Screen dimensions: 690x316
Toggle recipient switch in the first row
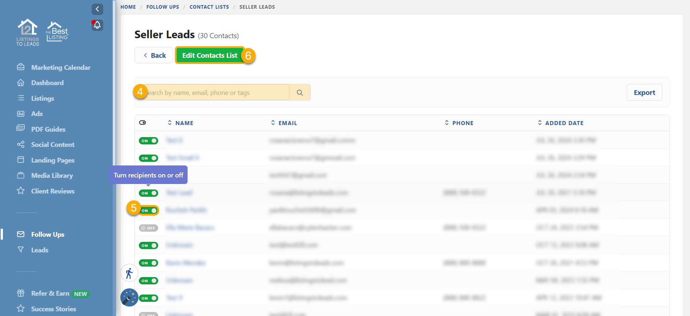[x=148, y=141]
